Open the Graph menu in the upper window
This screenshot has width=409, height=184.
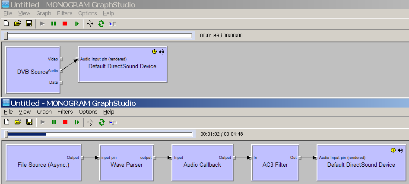[x=44, y=13]
